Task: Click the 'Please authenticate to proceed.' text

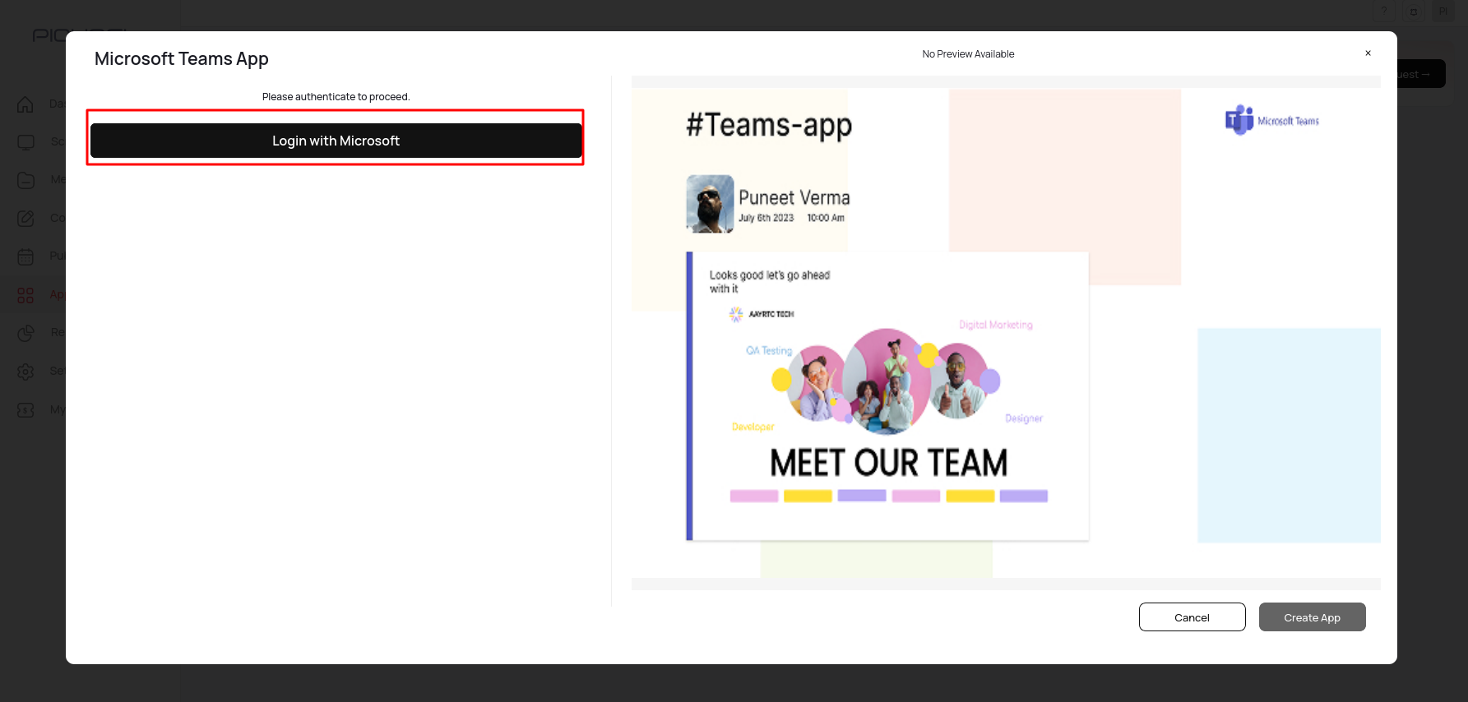Action: point(336,97)
